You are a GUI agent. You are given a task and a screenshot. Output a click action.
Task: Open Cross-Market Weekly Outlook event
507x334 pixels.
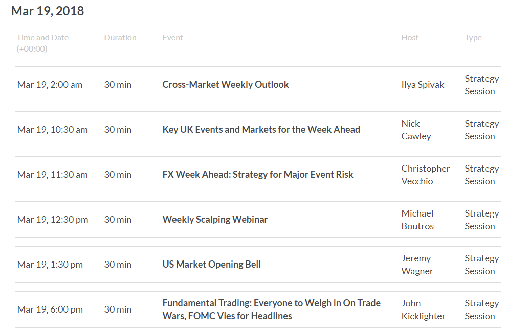(x=226, y=85)
